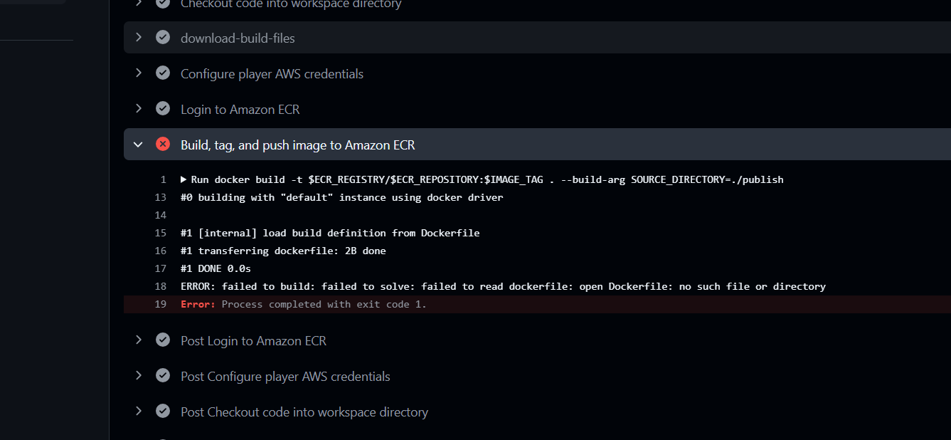Expand the Configure player AWS credentials step chevron
The image size is (951, 440).
(x=138, y=73)
